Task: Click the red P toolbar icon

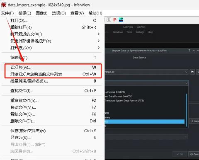Action: [115, 19]
